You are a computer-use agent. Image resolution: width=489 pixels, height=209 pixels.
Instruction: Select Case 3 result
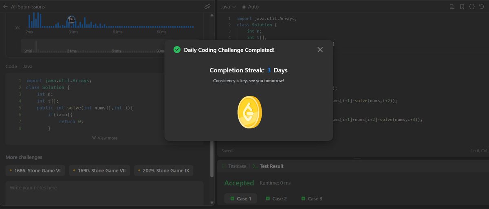click(x=312, y=198)
